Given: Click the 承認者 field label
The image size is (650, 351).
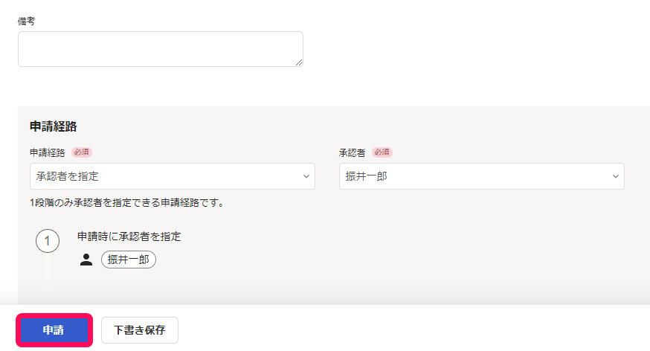Looking at the screenshot, I should (x=352, y=152).
